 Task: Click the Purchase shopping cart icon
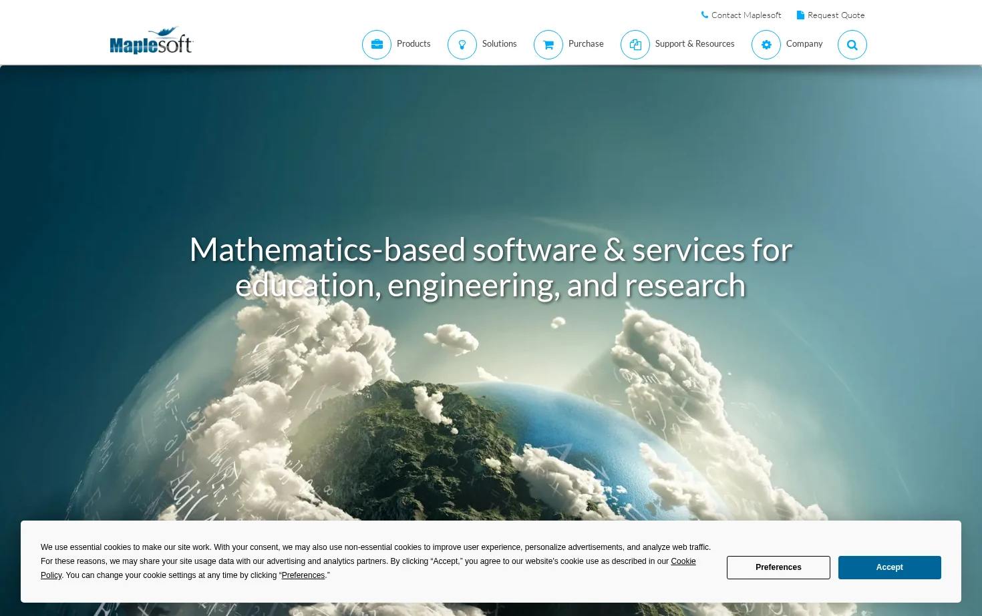548,45
